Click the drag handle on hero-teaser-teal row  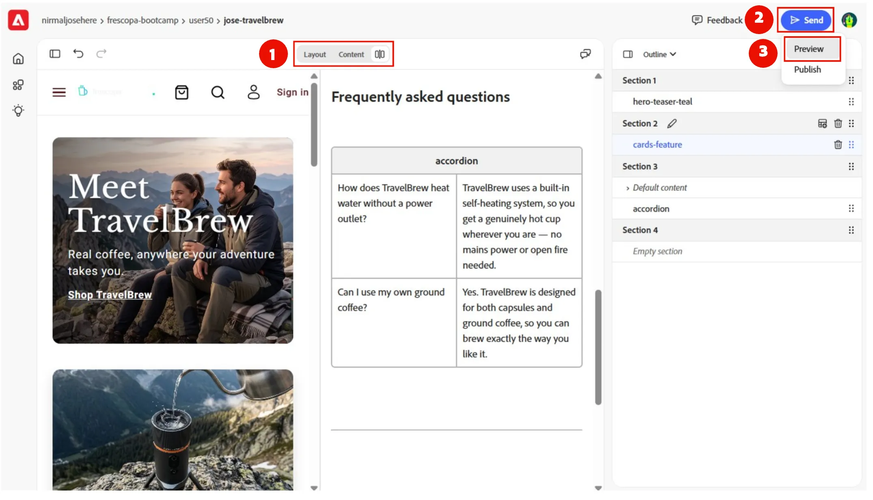click(851, 102)
